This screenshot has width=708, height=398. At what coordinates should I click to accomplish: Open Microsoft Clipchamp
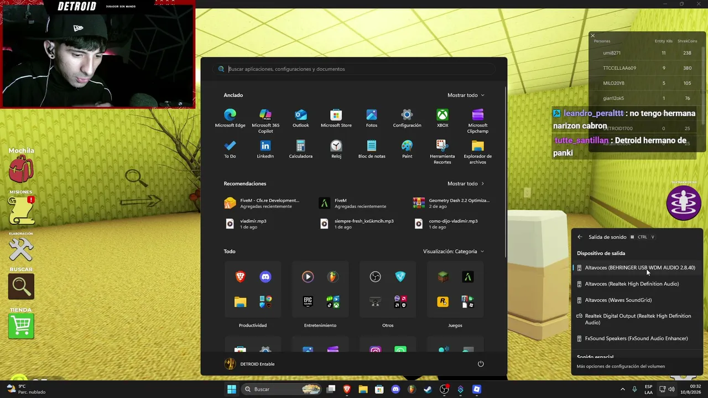(x=478, y=121)
